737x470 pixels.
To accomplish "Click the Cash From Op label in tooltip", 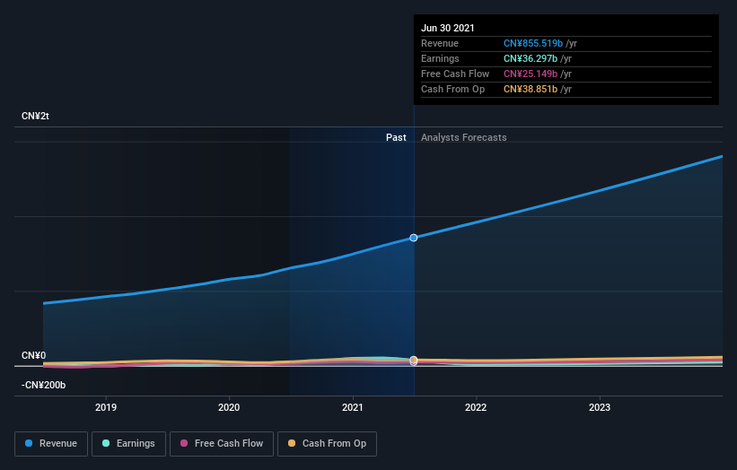I will [452, 89].
